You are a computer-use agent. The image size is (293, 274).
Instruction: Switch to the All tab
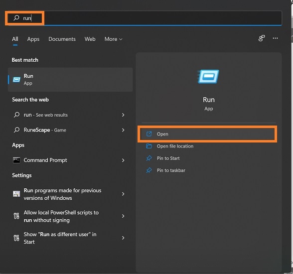coord(15,39)
